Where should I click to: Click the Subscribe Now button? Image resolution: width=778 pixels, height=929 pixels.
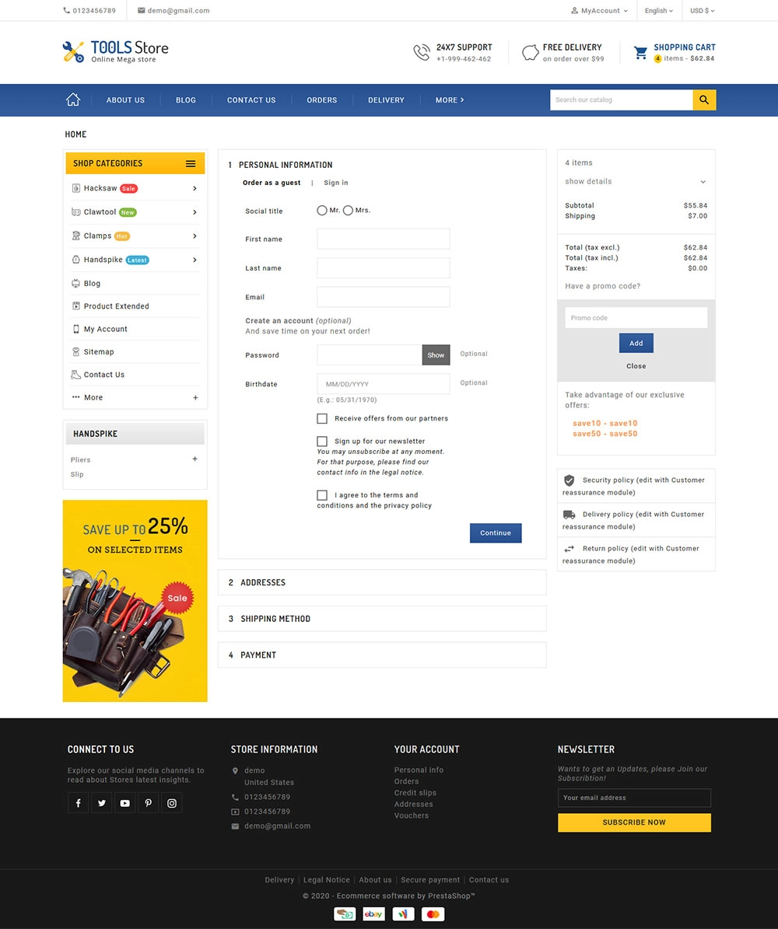pos(634,822)
